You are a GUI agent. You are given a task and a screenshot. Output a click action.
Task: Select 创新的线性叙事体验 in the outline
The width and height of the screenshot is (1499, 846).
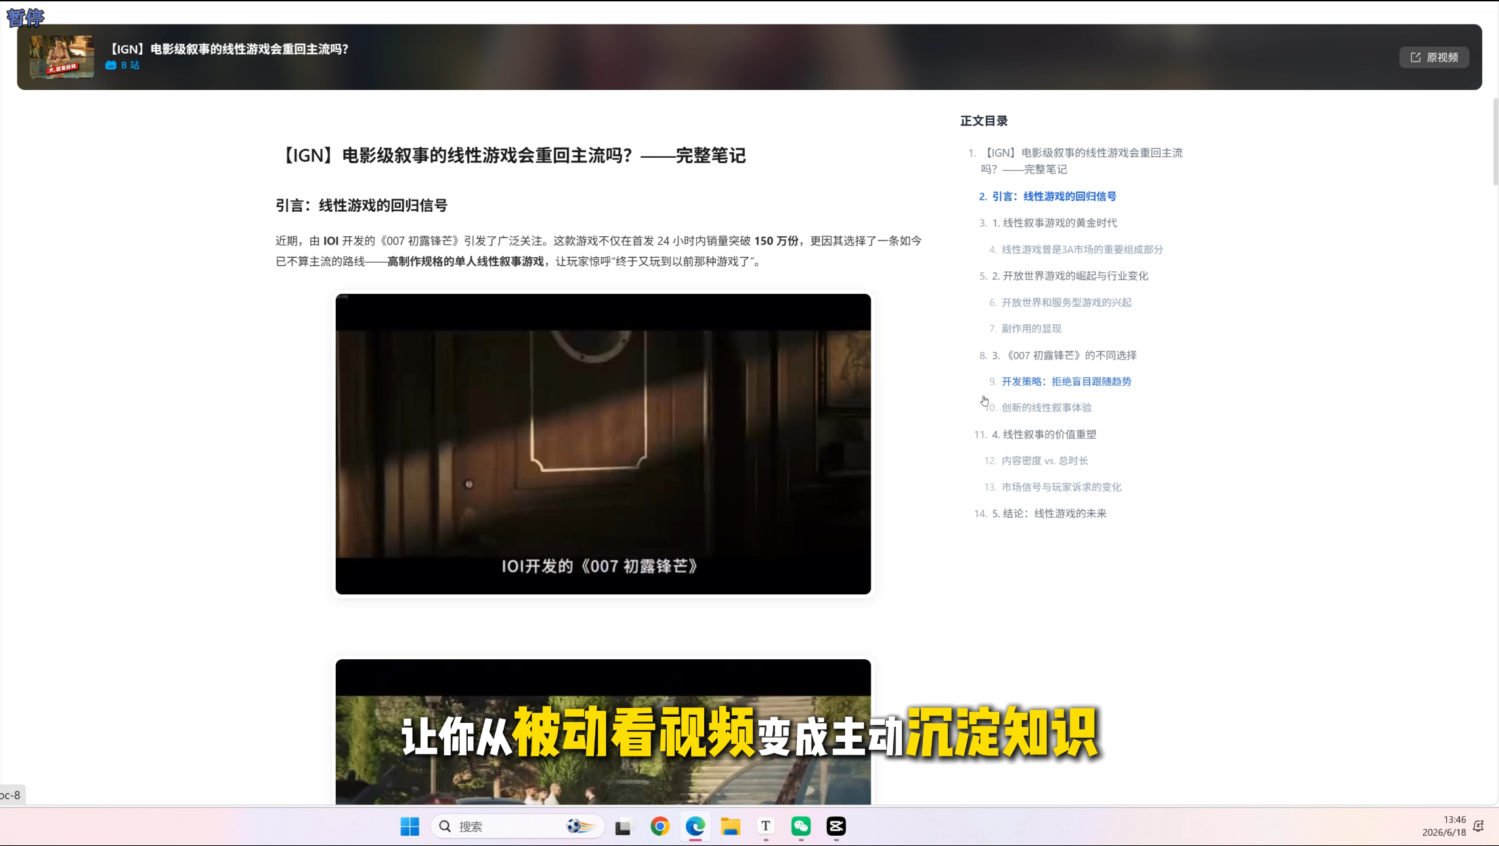click(x=1047, y=408)
